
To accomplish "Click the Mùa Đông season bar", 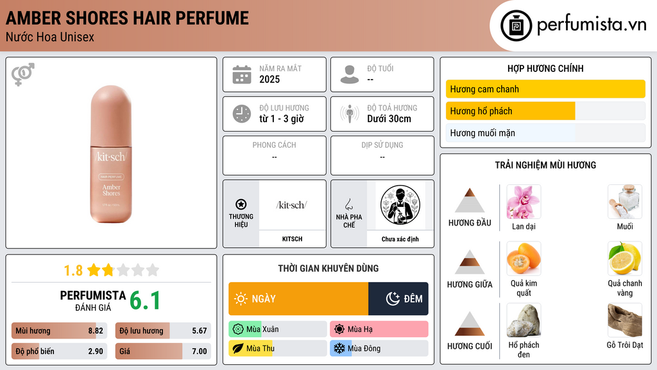I will (379, 349).
